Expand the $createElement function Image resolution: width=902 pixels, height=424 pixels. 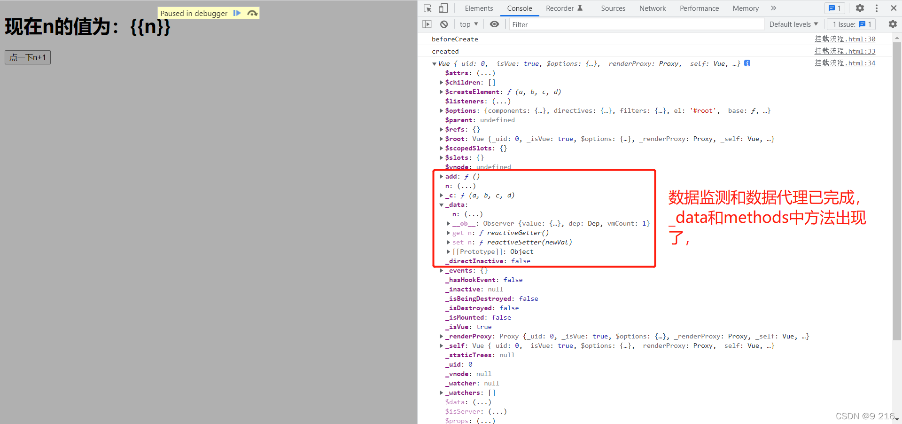pos(441,92)
